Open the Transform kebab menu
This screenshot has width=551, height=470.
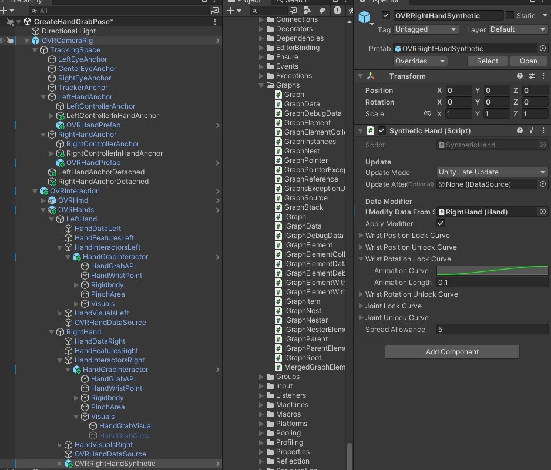point(543,76)
